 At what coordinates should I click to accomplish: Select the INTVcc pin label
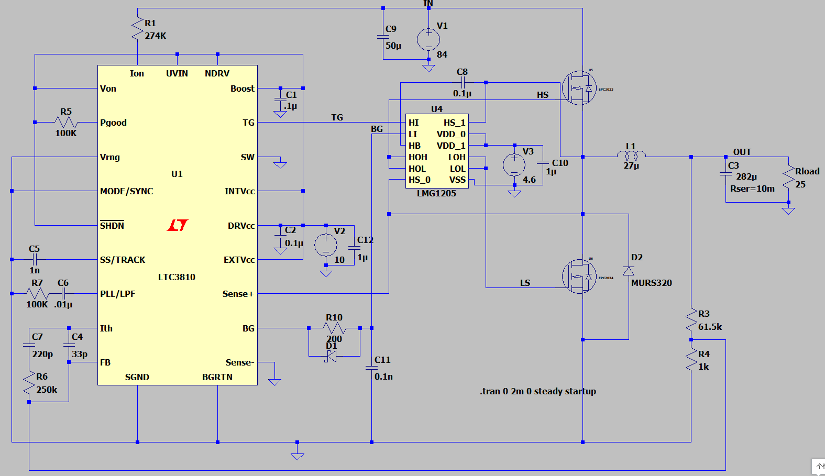tap(240, 191)
